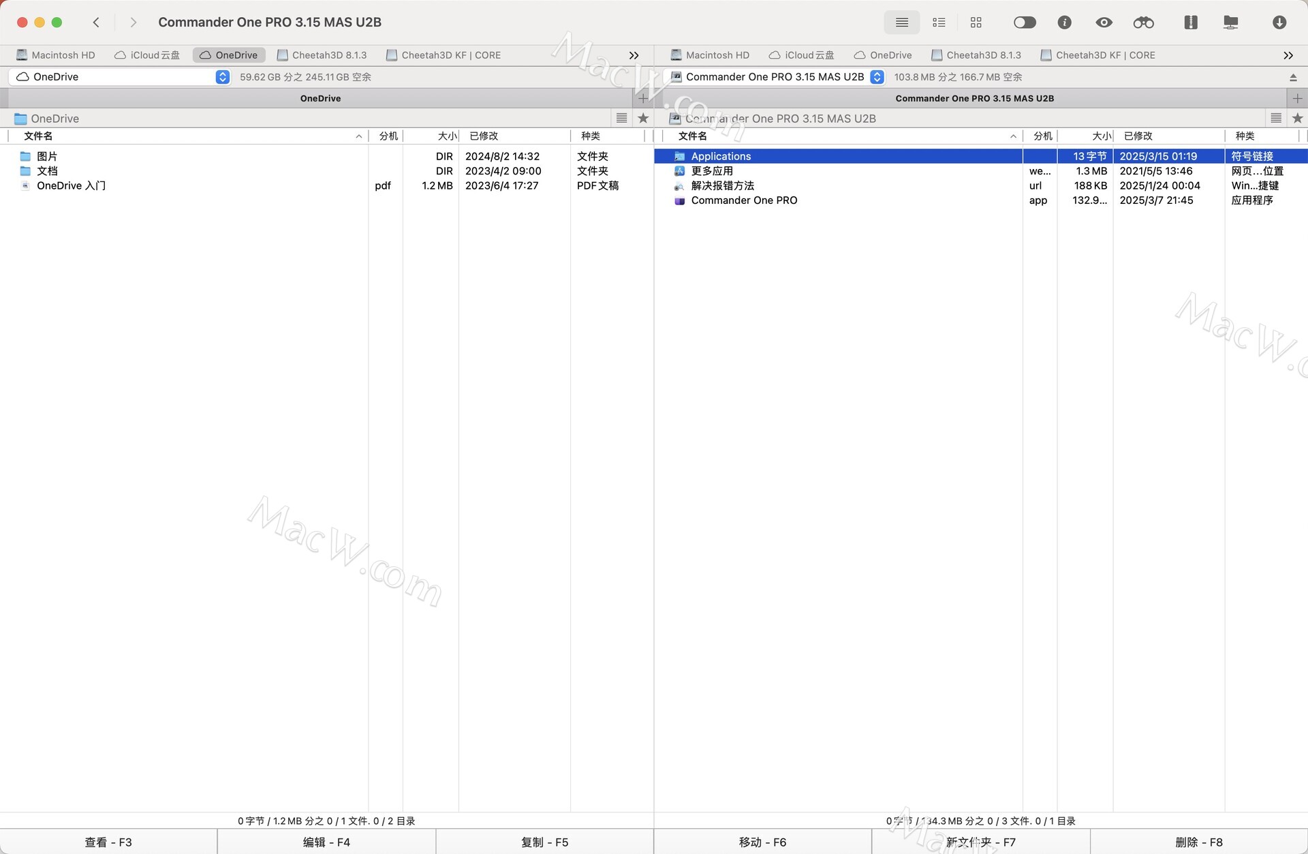This screenshot has width=1308, height=854.
Task: Select Applications symlink row
Action: 981,157
